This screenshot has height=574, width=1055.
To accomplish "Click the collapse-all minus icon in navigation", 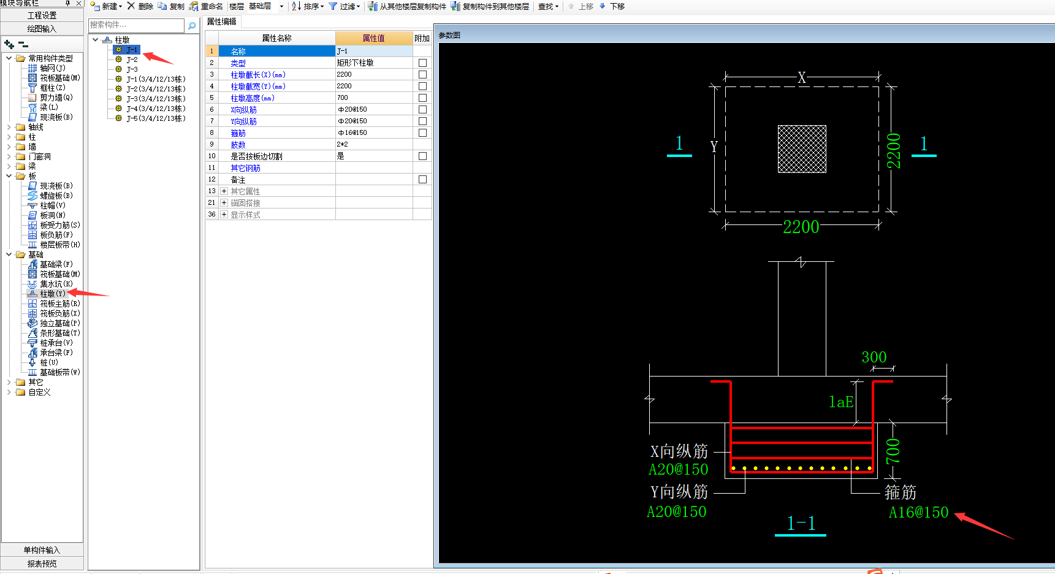I will pos(23,44).
